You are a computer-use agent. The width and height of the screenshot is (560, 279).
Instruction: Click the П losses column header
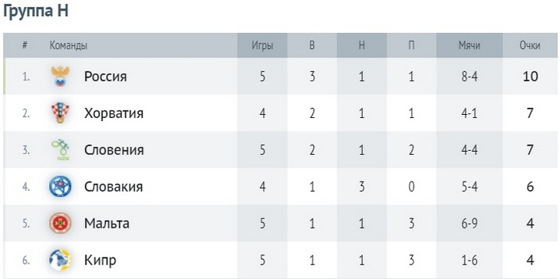(x=411, y=45)
